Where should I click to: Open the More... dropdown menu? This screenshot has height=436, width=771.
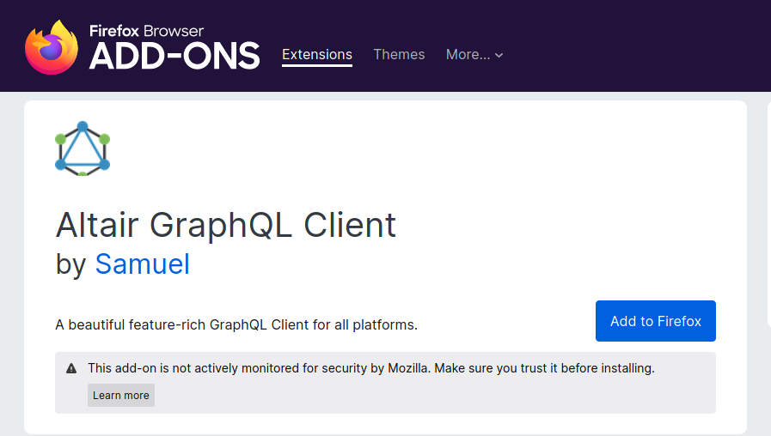[x=474, y=55]
